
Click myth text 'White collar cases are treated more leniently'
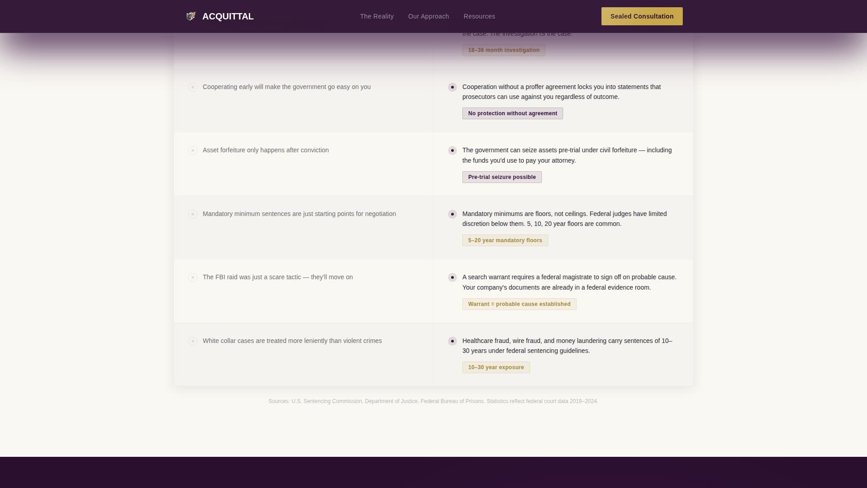[292, 341]
